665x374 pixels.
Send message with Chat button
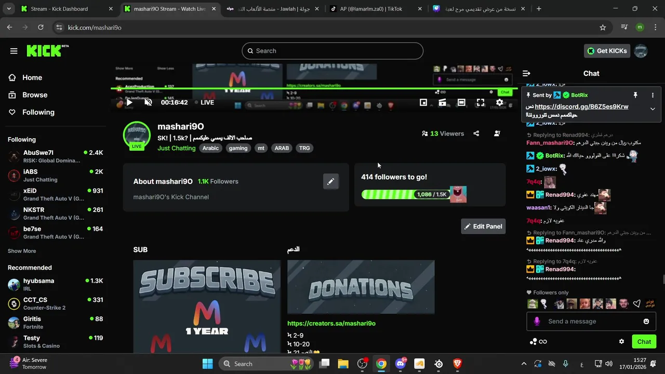tap(644, 341)
